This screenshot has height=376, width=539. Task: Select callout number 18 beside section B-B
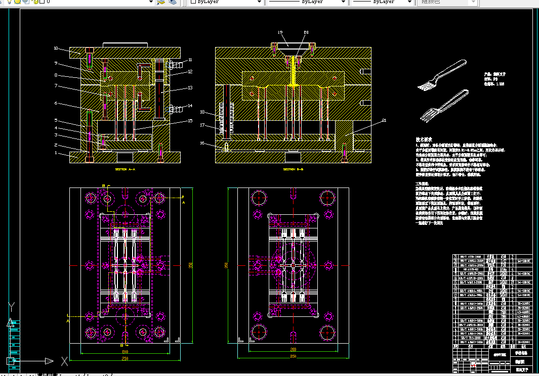(x=202, y=112)
